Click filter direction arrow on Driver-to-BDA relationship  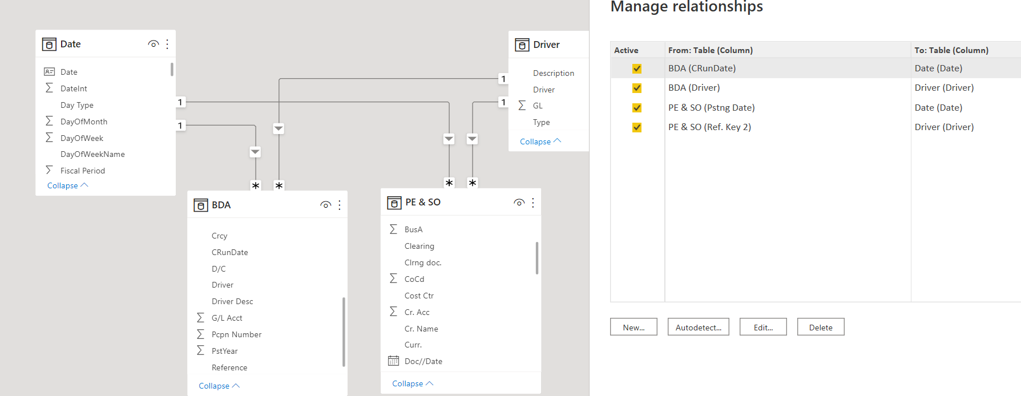279,128
